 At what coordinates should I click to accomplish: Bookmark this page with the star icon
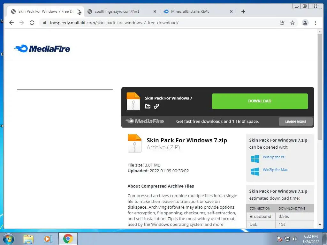293,23
